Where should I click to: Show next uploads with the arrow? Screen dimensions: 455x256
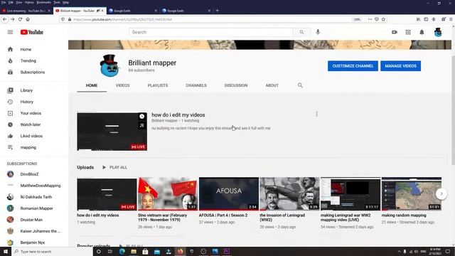[x=441, y=194]
